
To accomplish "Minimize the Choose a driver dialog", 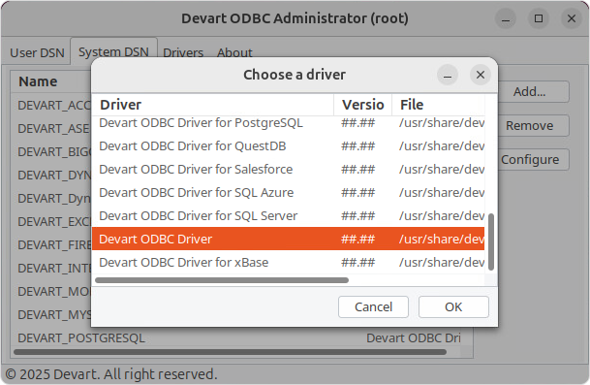I will tap(447, 75).
